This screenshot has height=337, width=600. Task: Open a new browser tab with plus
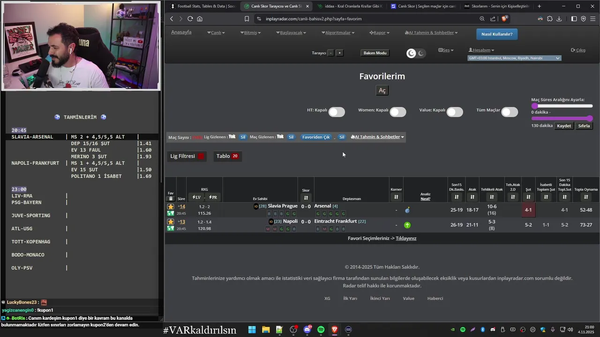539,6
